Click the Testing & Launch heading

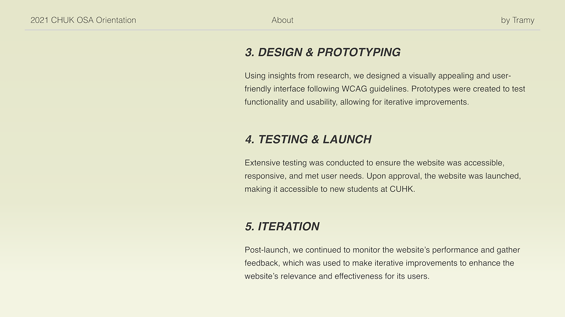click(x=308, y=139)
